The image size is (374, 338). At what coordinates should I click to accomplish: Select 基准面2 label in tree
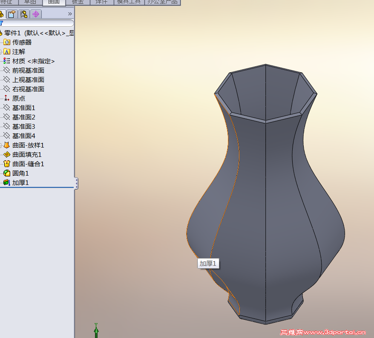(x=24, y=117)
